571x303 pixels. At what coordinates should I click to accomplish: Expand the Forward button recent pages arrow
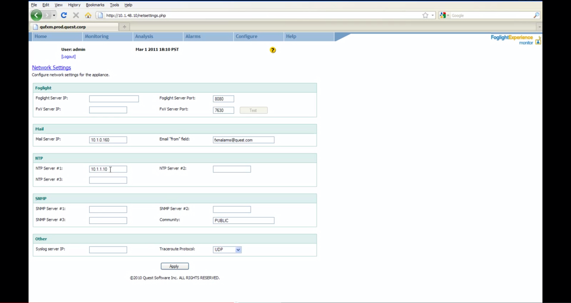[x=54, y=15]
